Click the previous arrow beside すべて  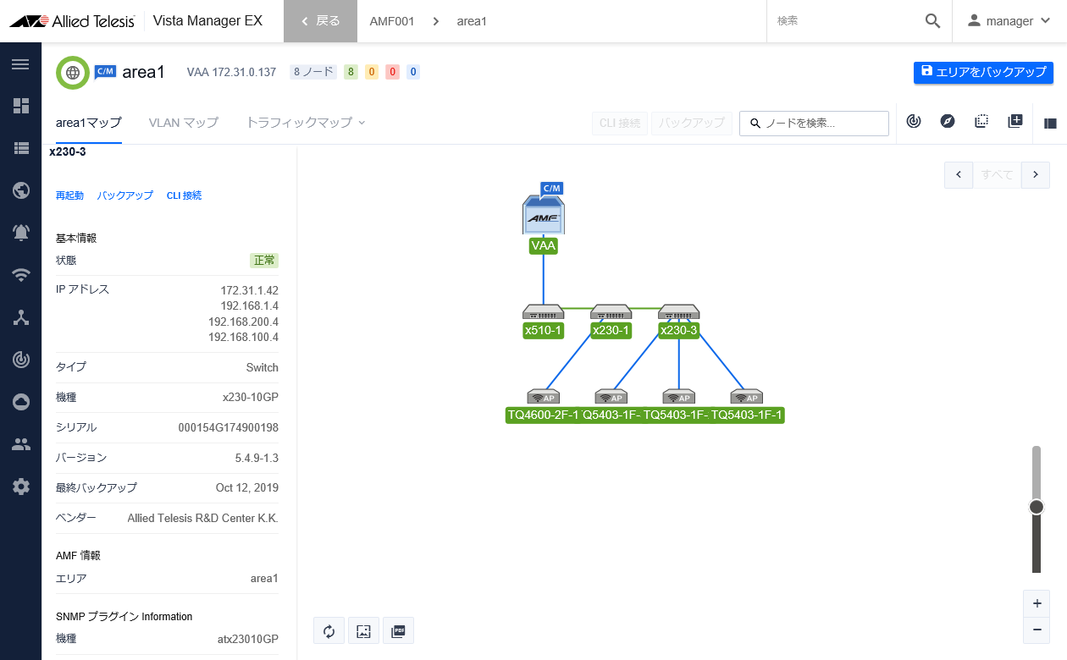coord(959,174)
